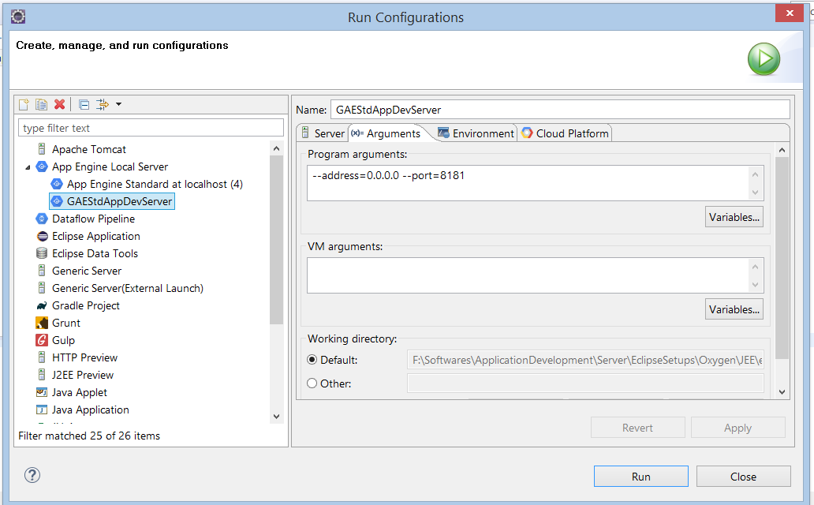Click the Java Application icon

point(42,410)
